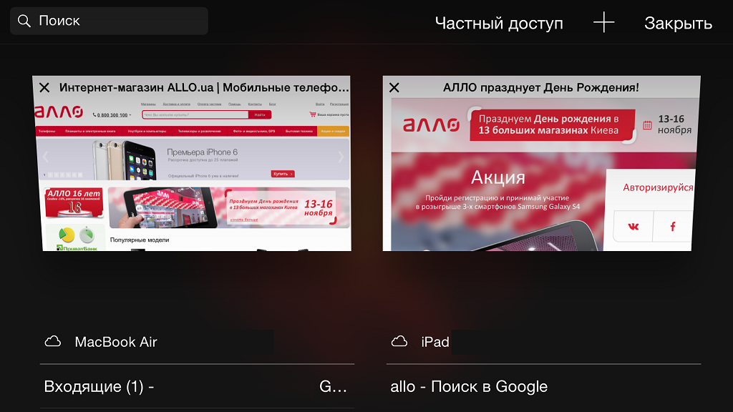Open the Входящие (1) cloud tab

point(197,386)
